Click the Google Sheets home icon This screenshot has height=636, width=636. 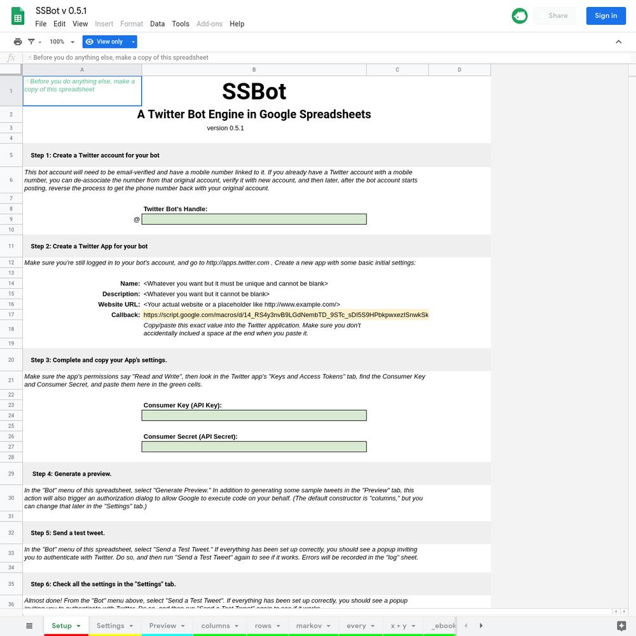pyautogui.click(x=17, y=17)
